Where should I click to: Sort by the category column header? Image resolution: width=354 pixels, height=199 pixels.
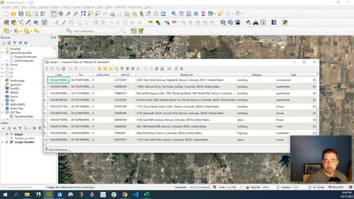[x=256, y=75]
